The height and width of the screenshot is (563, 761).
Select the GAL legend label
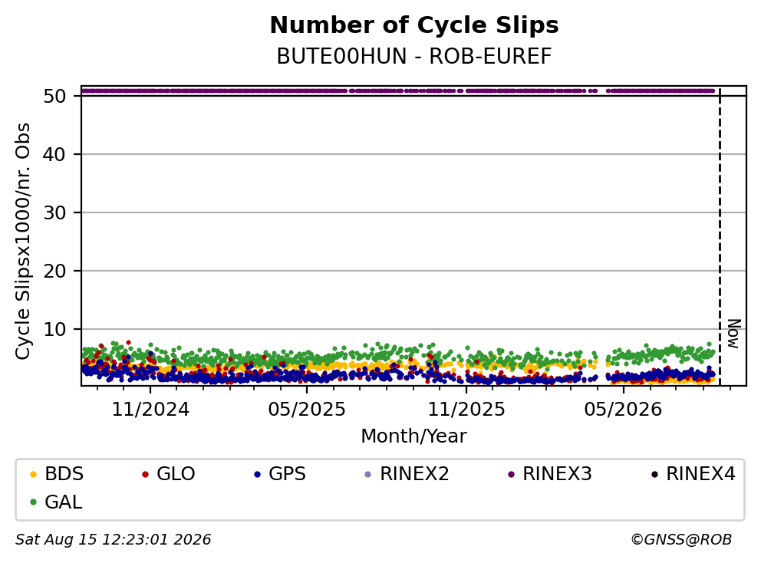coord(64,502)
